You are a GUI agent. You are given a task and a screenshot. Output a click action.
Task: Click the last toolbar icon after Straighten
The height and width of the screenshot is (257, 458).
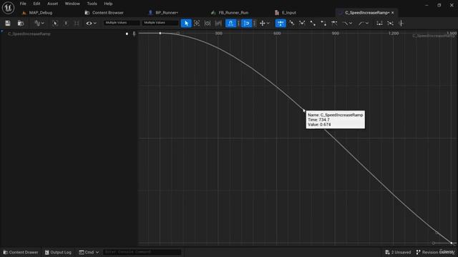[401, 24]
